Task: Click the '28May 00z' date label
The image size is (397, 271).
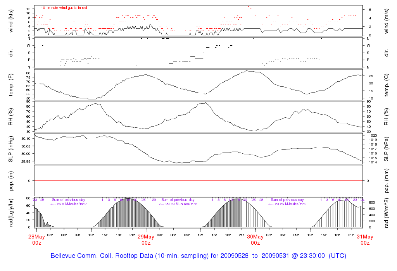Action: [36, 240]
